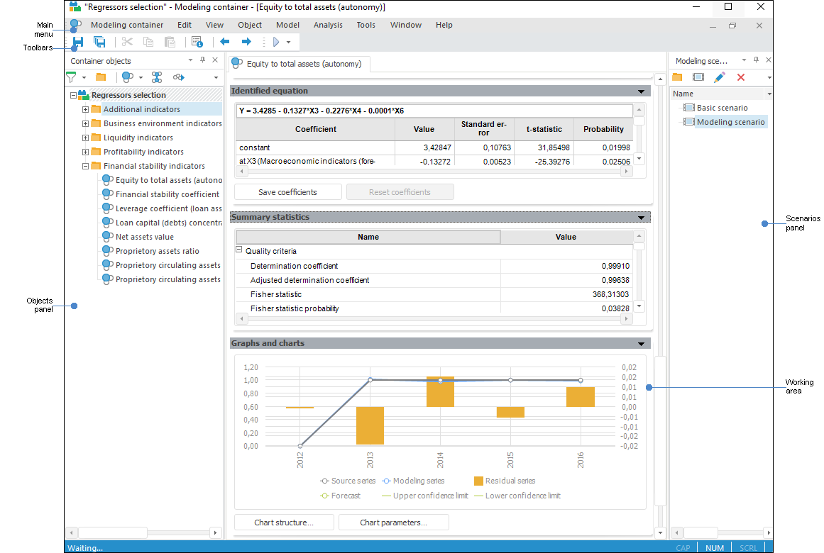Click the Chart parameters... button
This screenshot has width=824, height=553.
tap(393, 523)
